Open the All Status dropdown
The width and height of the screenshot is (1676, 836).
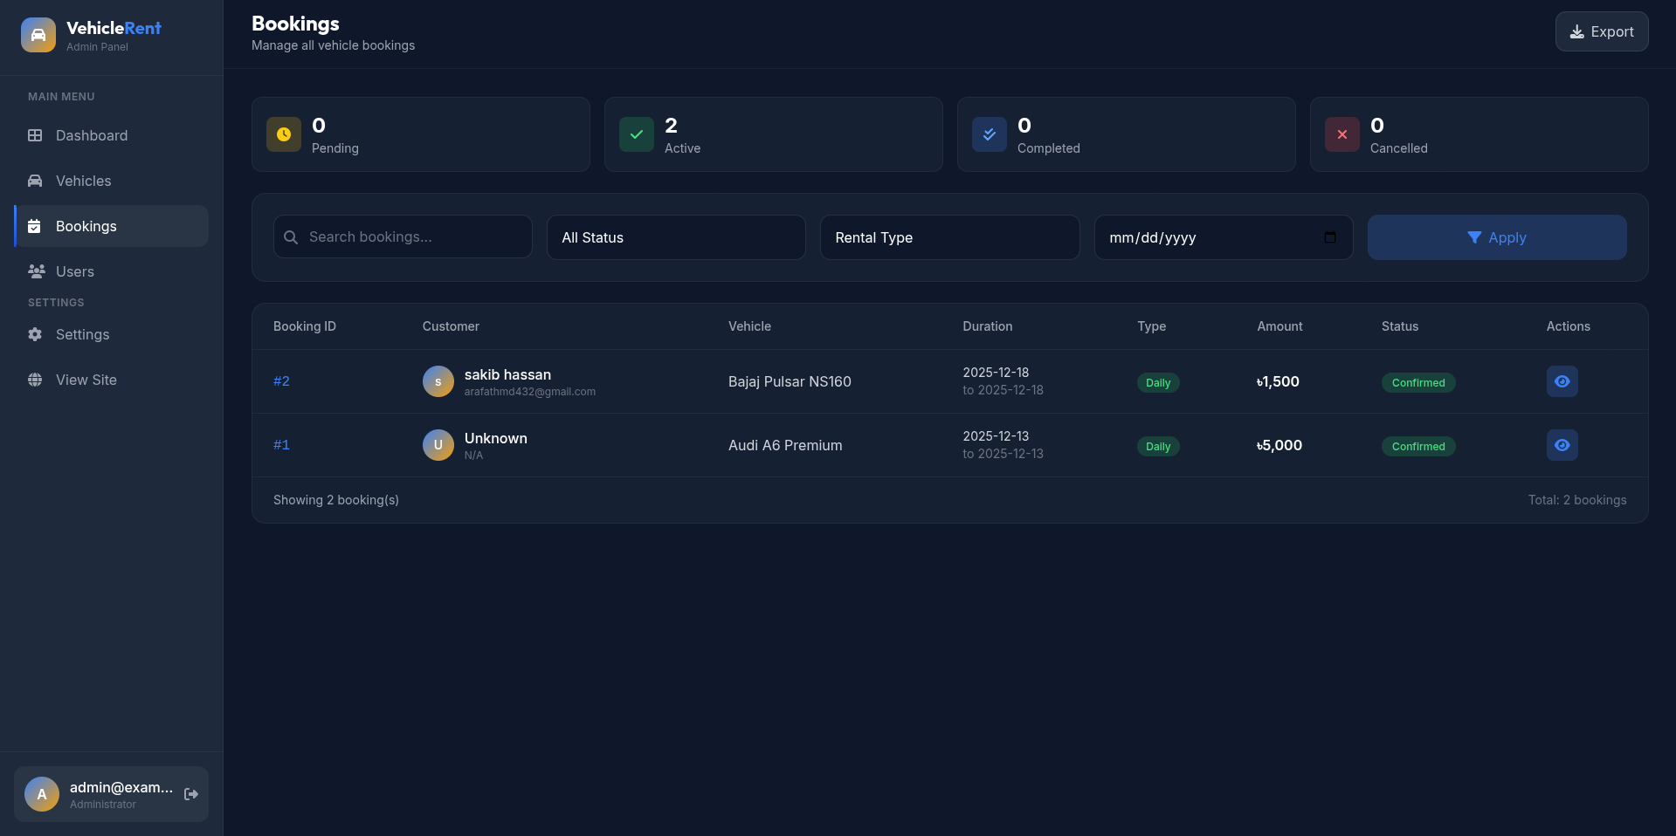pyautogui.click(x=676, y=237)
